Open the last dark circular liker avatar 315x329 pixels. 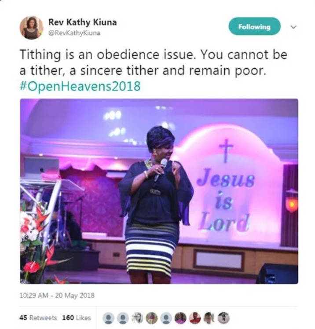pyautogui.click(x=223, y=318)
